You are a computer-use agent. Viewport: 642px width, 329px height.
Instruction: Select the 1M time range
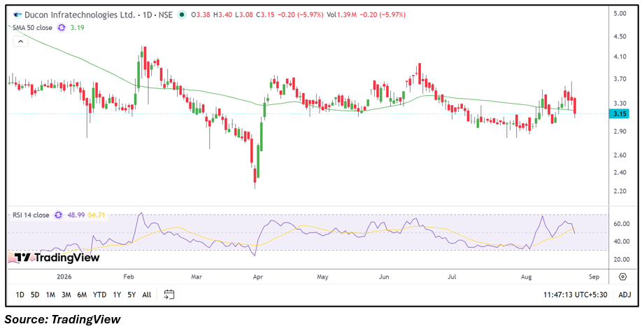[x=50, y=295]
